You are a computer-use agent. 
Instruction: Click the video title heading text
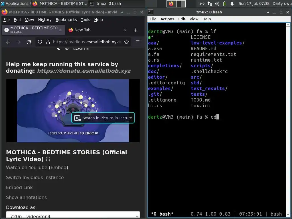(66, 156)
